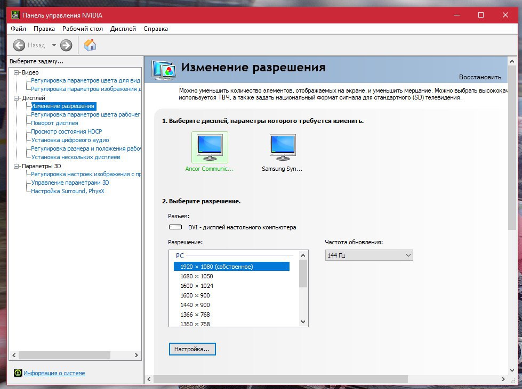
Task: Open the Частота обновления 144 Гц dropdown
Action: click(x=369, y=255)
